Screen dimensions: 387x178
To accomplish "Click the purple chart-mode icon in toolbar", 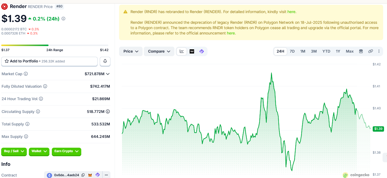I will coord(202,51).
